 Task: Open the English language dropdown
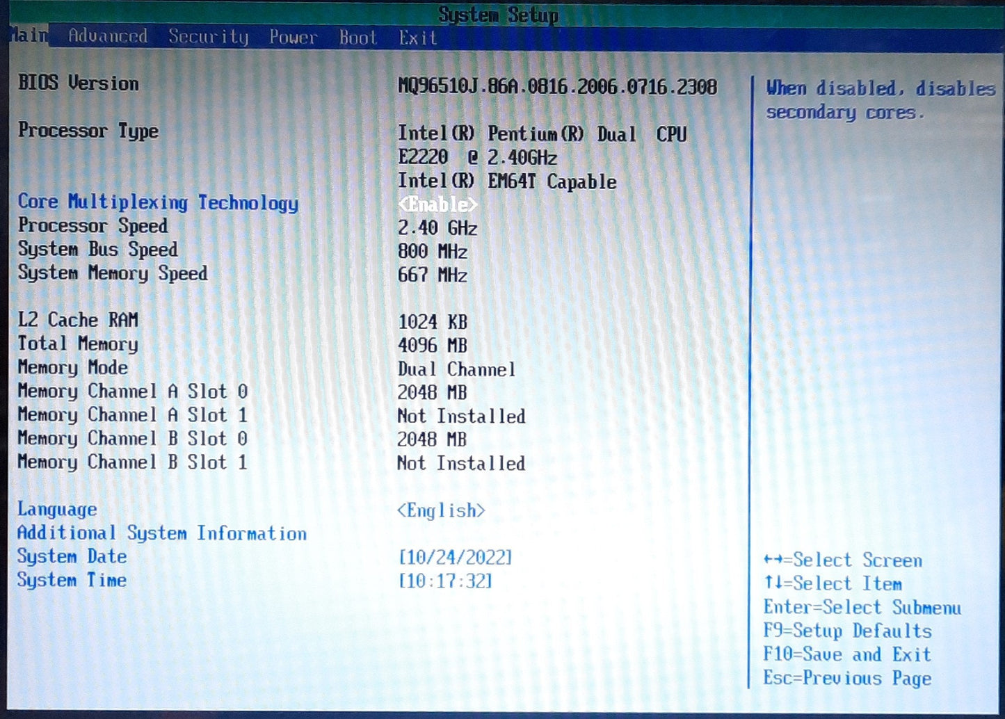click(440, 511)
